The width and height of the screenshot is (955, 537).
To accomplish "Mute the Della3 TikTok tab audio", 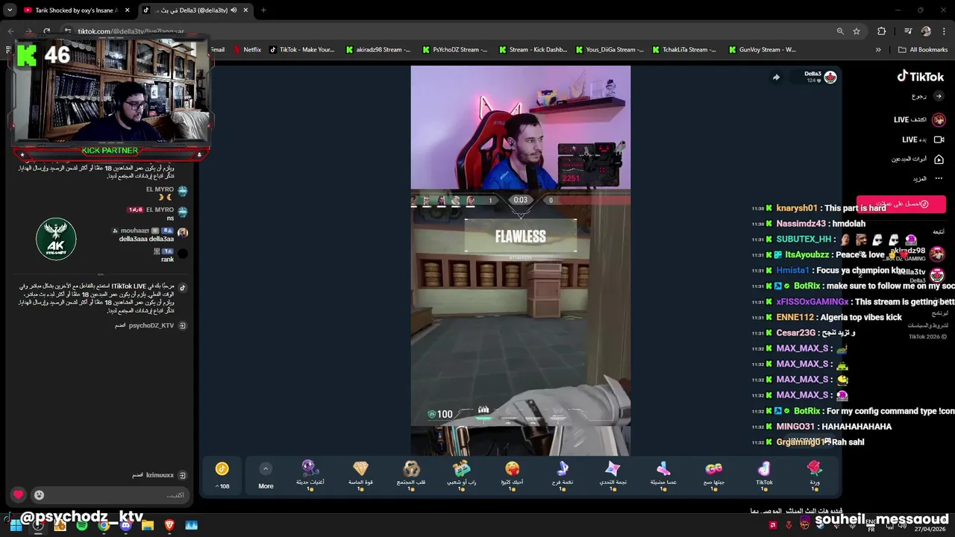I will pyautogui.click(x=234, y=10).
